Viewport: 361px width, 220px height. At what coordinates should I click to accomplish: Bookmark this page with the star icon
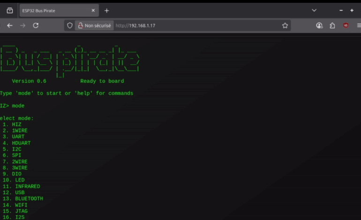285,26
